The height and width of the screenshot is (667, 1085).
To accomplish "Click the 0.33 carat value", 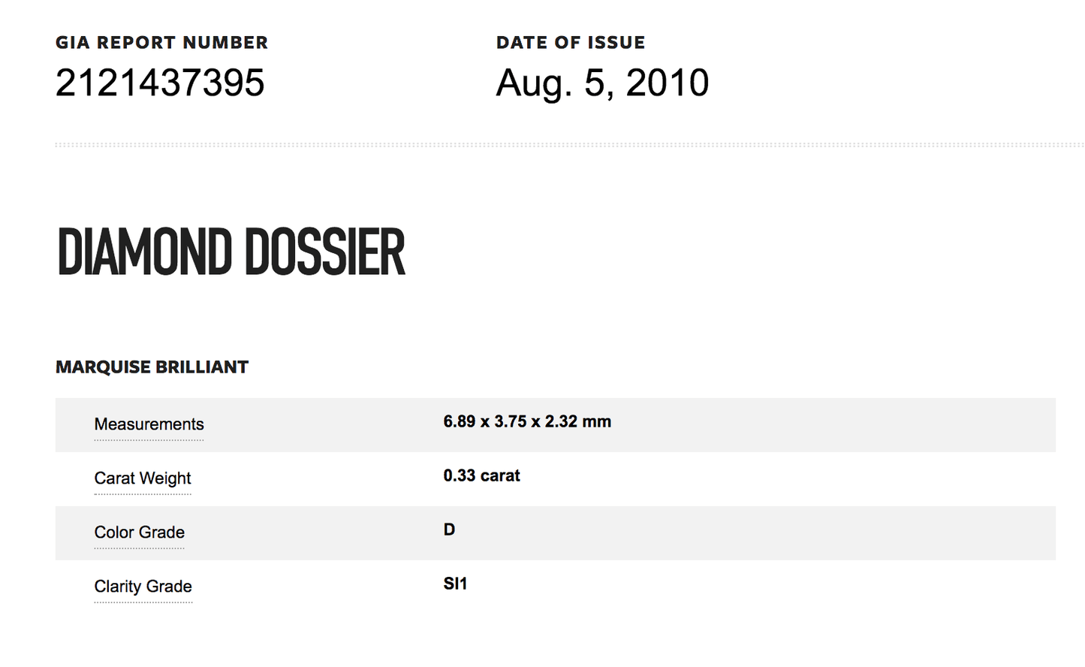I will [481, 475].
